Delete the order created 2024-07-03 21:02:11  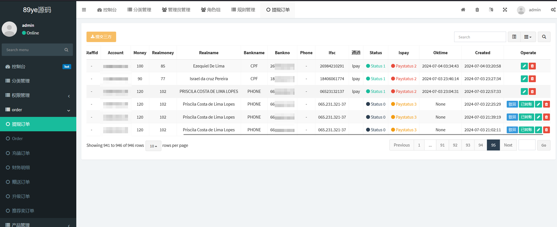click(546, 130)
